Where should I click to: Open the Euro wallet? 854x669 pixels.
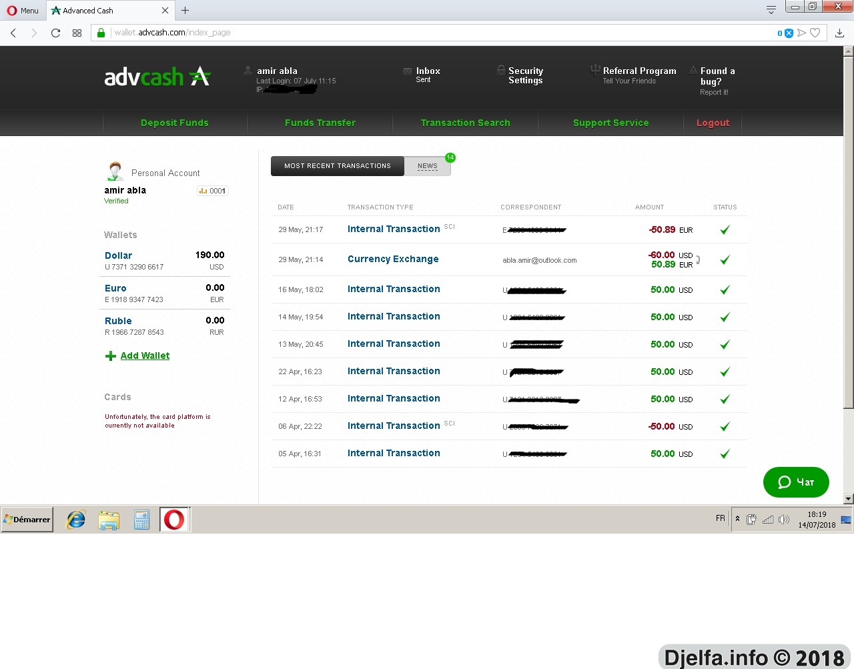115,288
